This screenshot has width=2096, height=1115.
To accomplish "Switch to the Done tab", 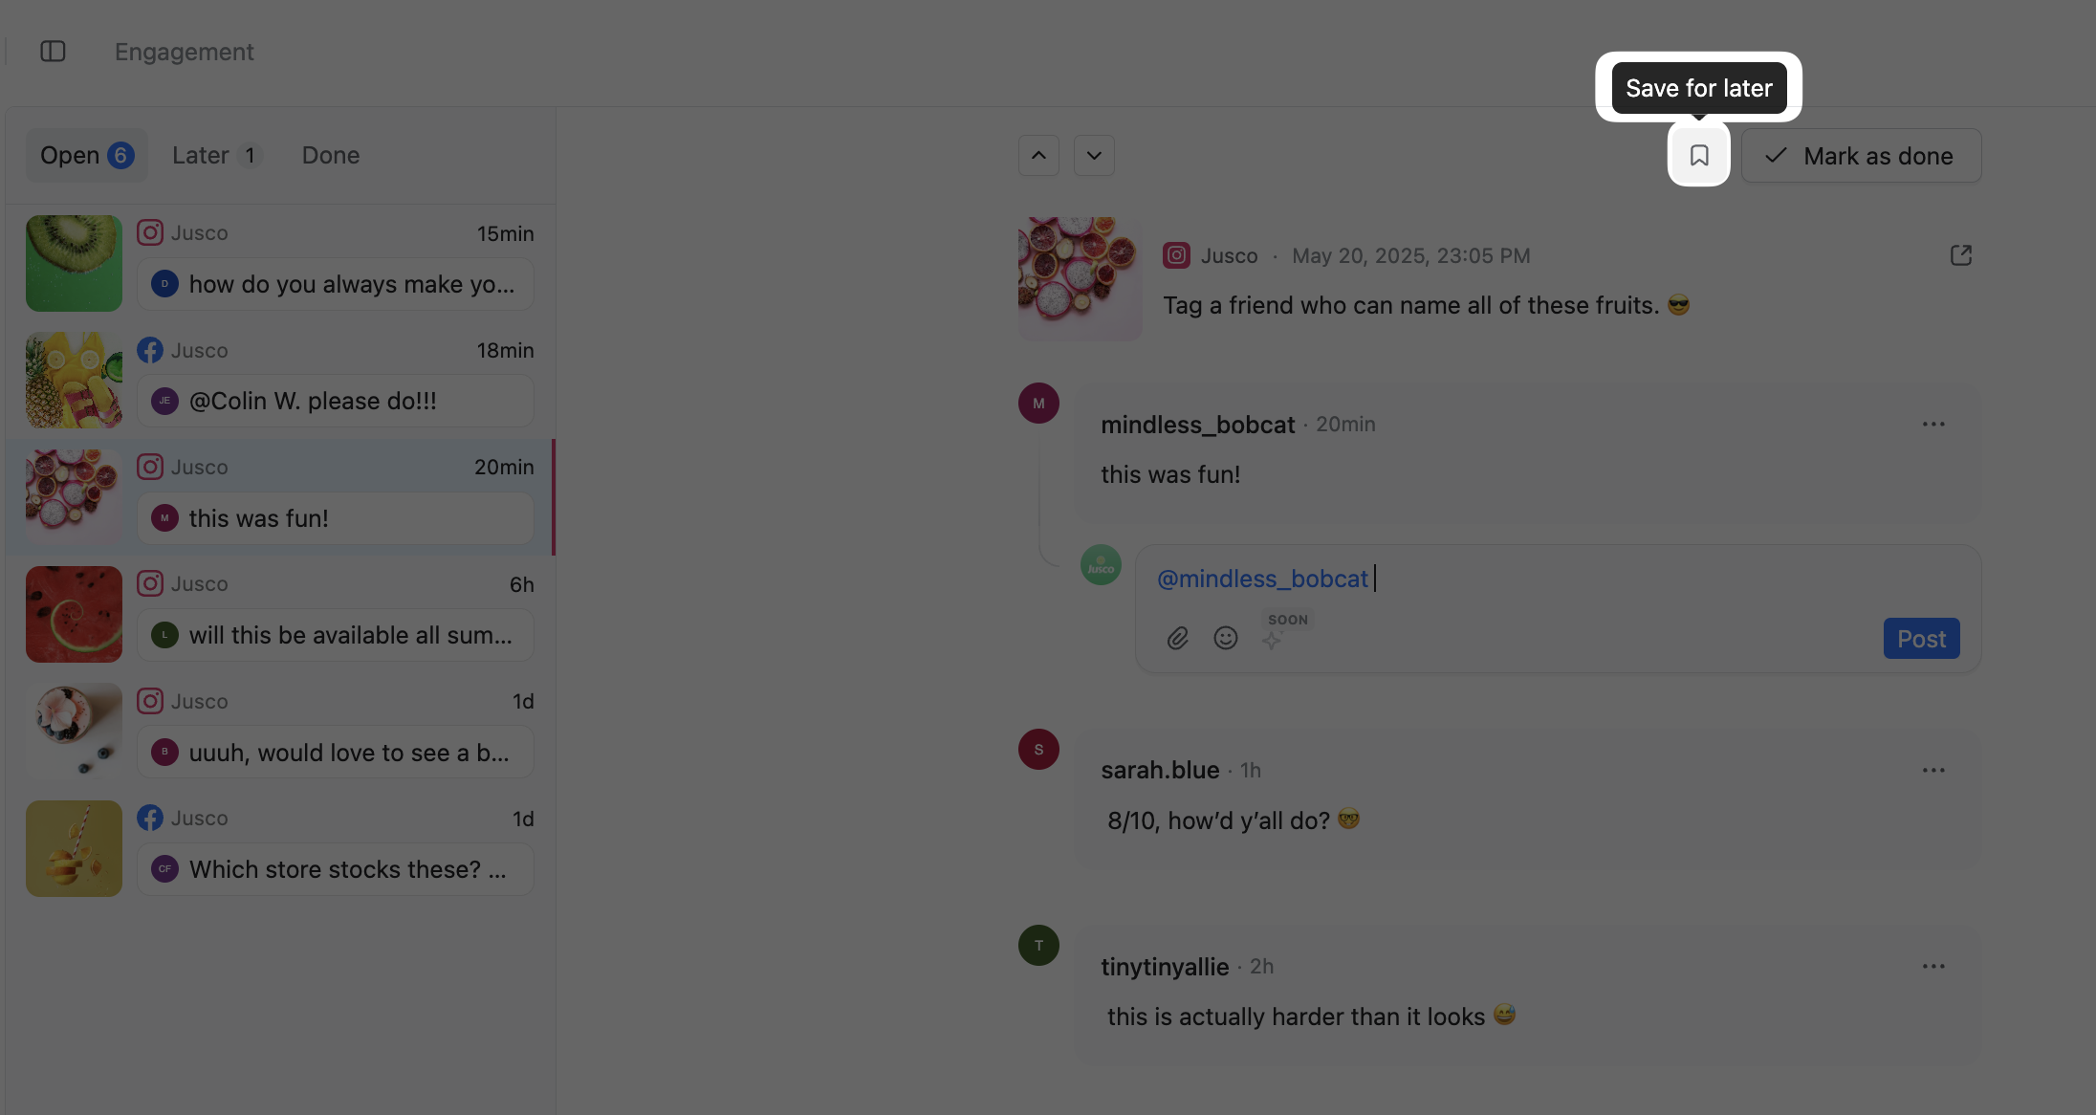I will (331, 155).
